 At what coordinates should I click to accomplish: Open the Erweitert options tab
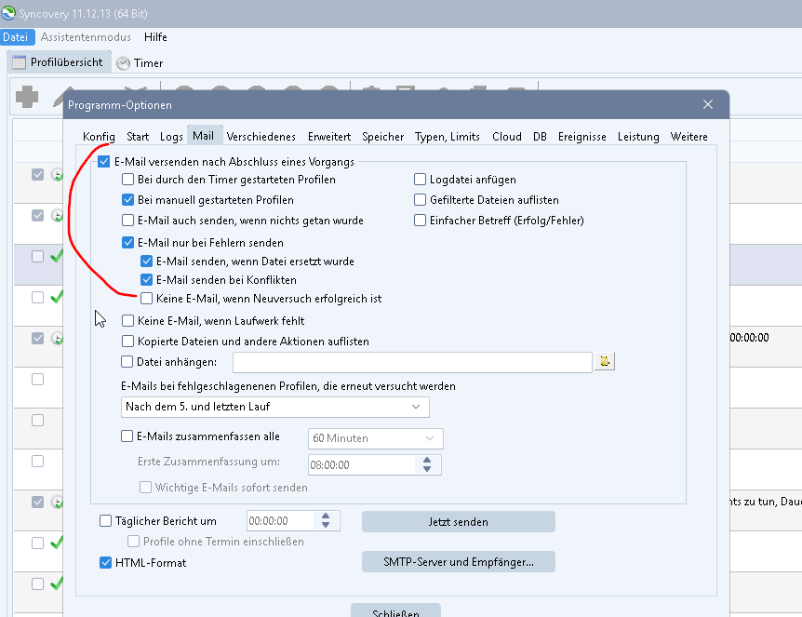[x=329, y=137]
